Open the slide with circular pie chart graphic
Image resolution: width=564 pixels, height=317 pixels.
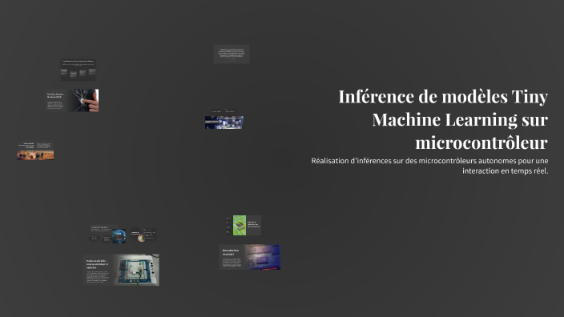[143, 235]
